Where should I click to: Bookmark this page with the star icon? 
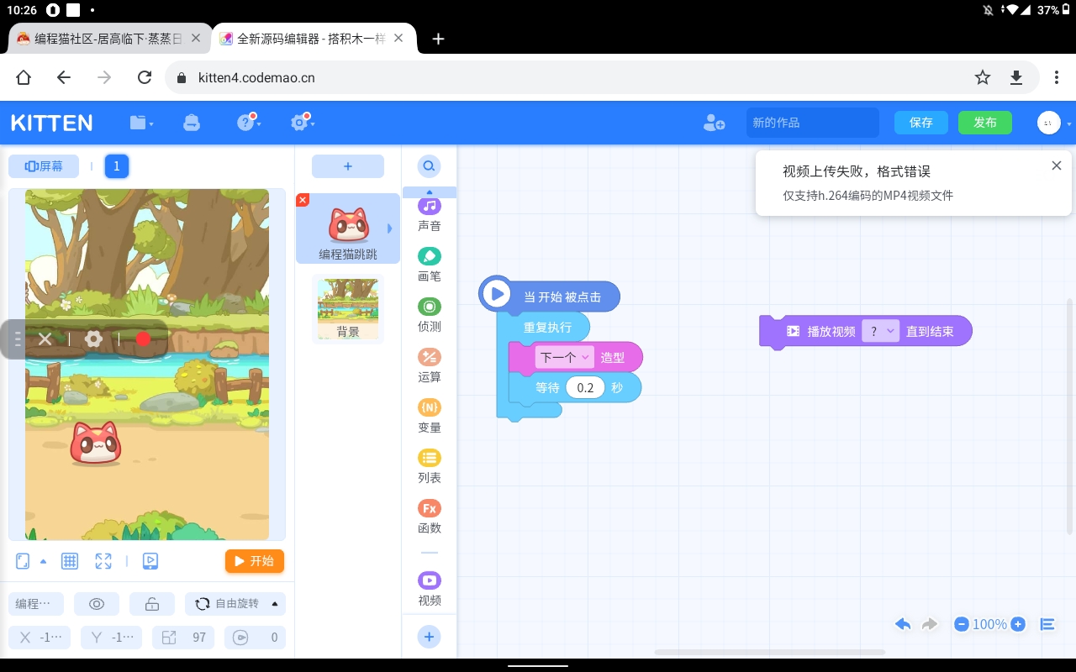click(983, 77)
